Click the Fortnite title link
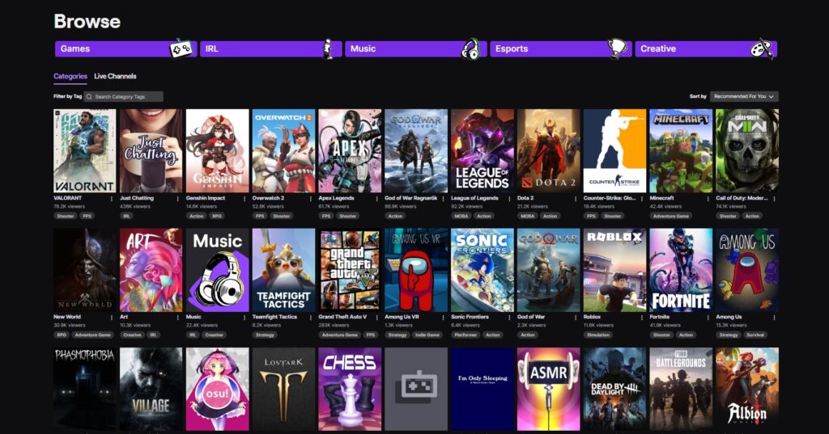Viewport: 829px width, 434px height. coord(659,317)
